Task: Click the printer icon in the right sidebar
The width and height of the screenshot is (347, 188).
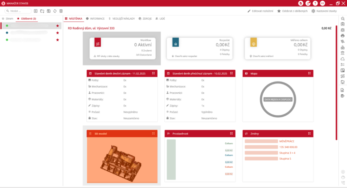Action: pyautogui.click(x=343, y=36)
